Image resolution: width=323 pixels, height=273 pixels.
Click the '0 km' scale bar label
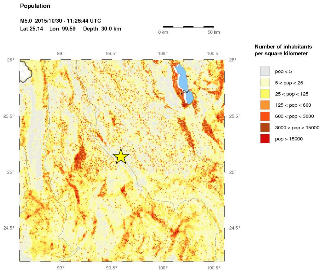coord(163,33)
